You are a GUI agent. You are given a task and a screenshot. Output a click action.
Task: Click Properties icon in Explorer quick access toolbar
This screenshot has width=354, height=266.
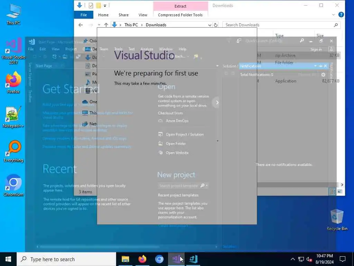91,6
